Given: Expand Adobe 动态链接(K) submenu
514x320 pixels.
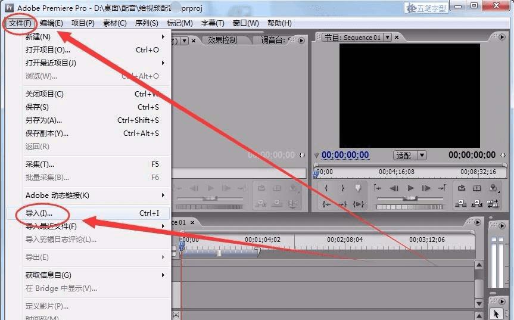Looking at the screenshot, I should (163, 195).
